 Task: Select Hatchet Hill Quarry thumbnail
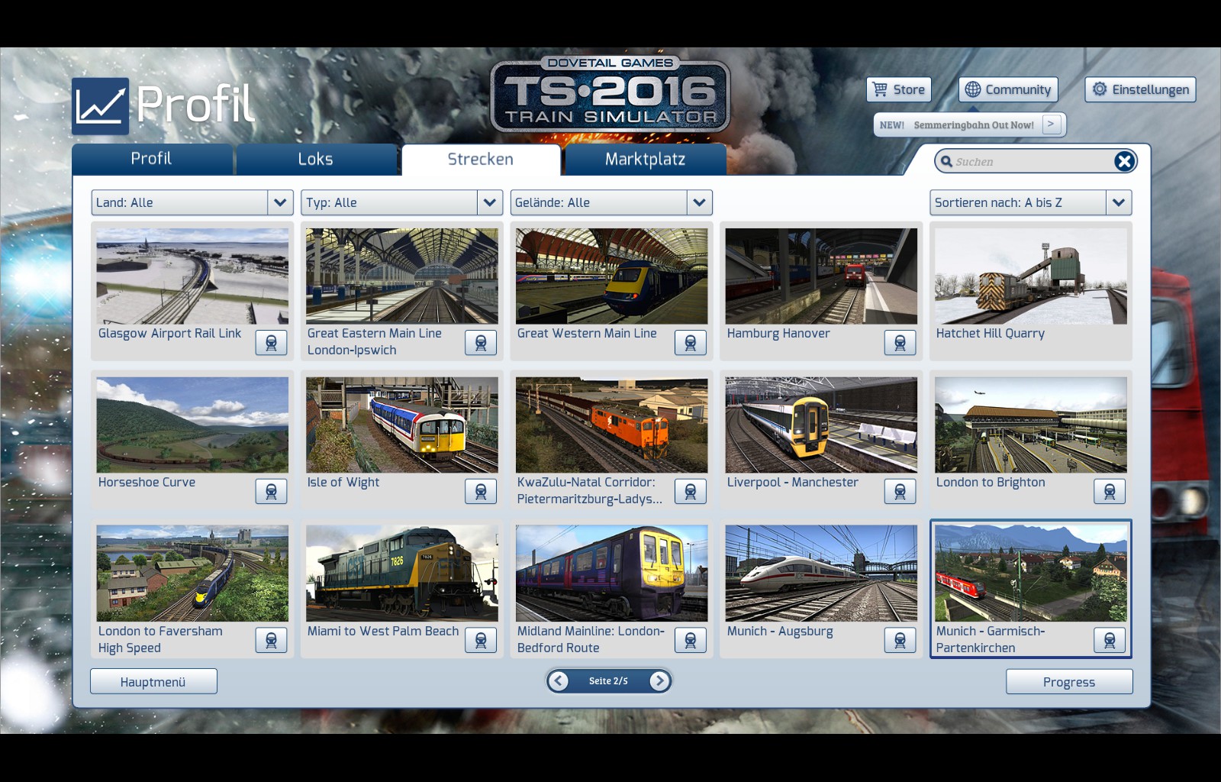click(1031, 276)
